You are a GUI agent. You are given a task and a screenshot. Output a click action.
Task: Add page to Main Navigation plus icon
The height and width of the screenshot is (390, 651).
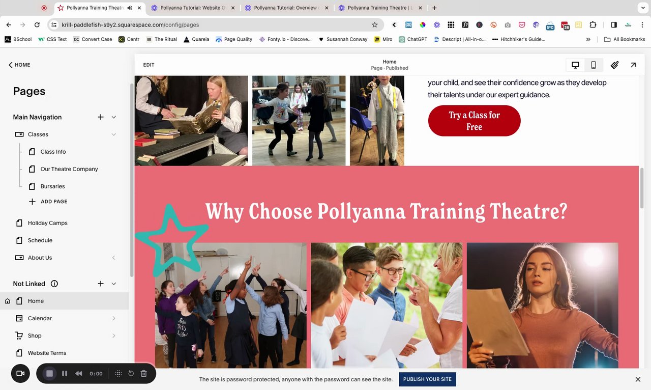pyautogui.click(x=101, y=117)
